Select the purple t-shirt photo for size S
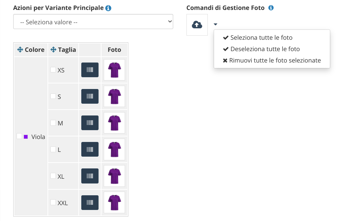349x221 pixels. (114, 96)
